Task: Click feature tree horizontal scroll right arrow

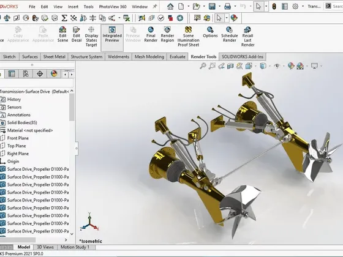Action: tap(66, 240)
